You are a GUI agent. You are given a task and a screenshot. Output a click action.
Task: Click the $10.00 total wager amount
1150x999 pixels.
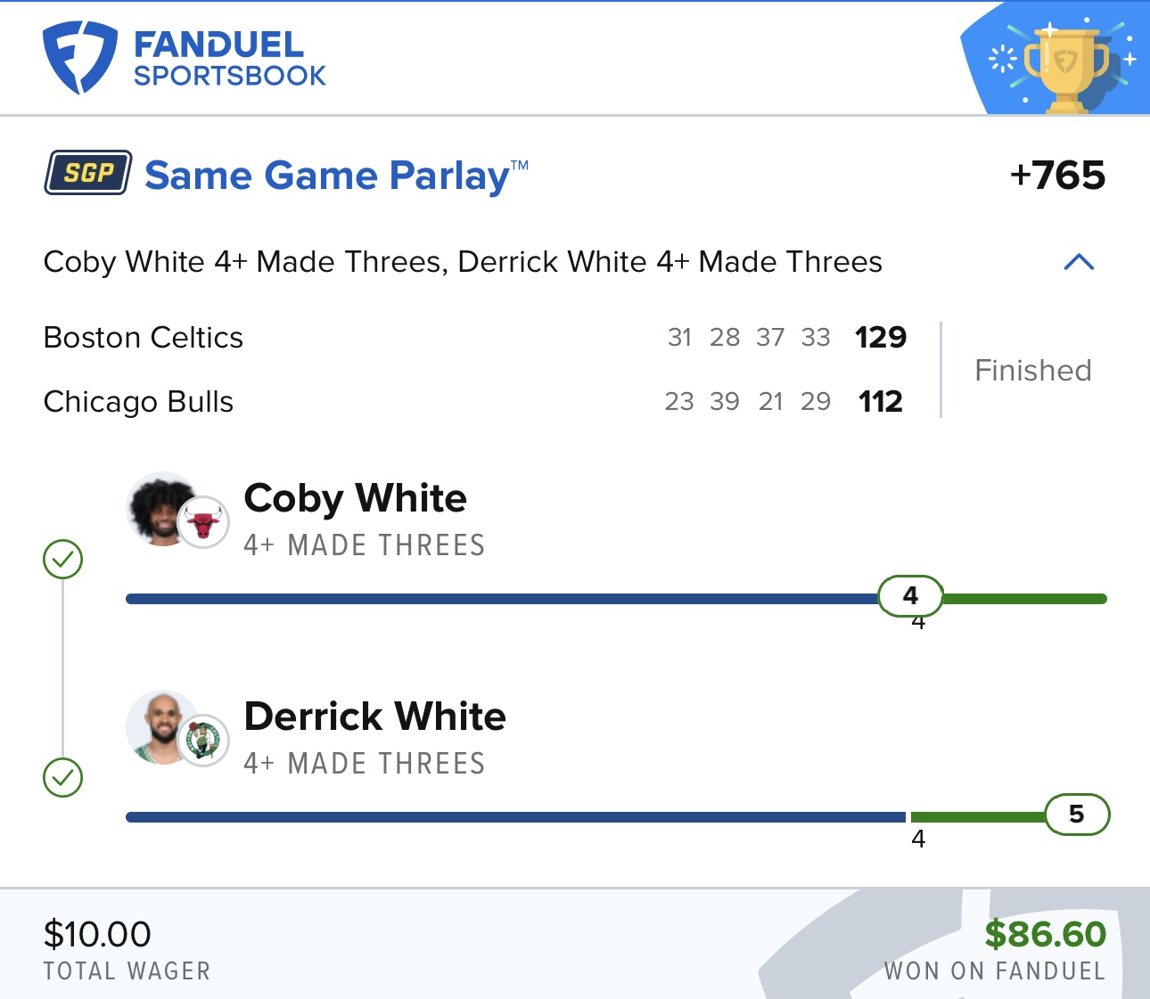click(97, 934)
